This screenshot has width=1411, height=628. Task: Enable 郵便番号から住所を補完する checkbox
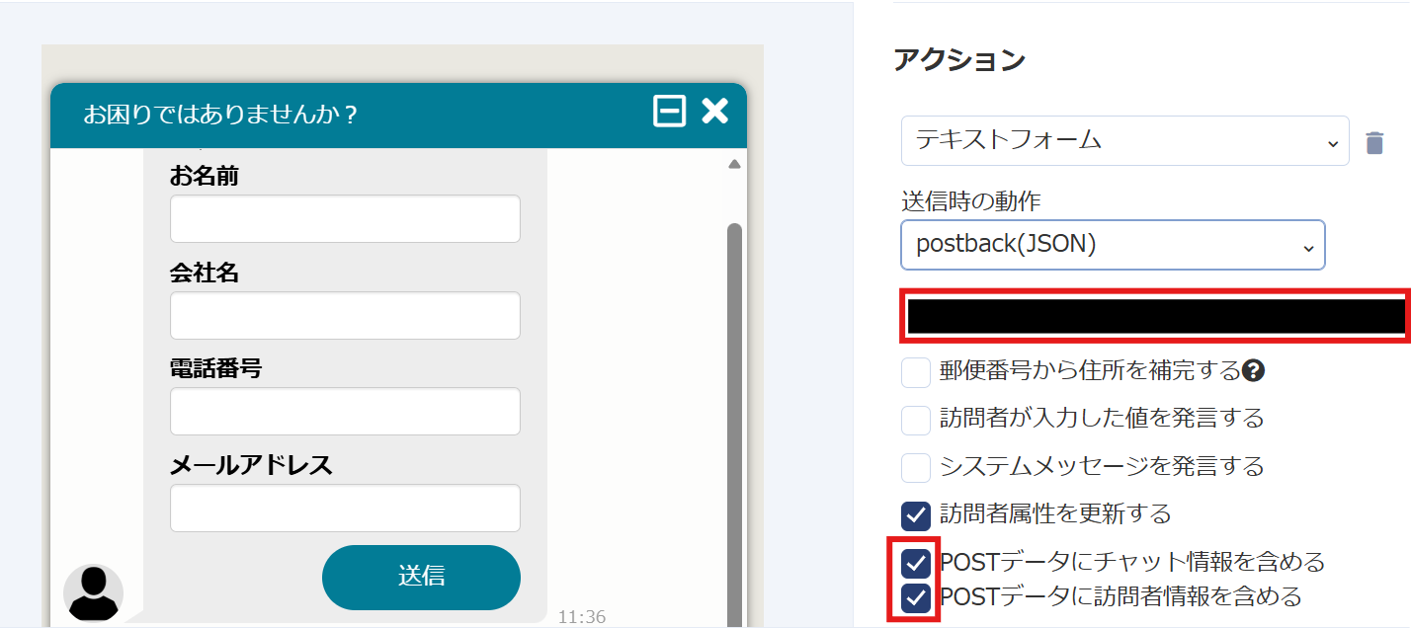916,372
